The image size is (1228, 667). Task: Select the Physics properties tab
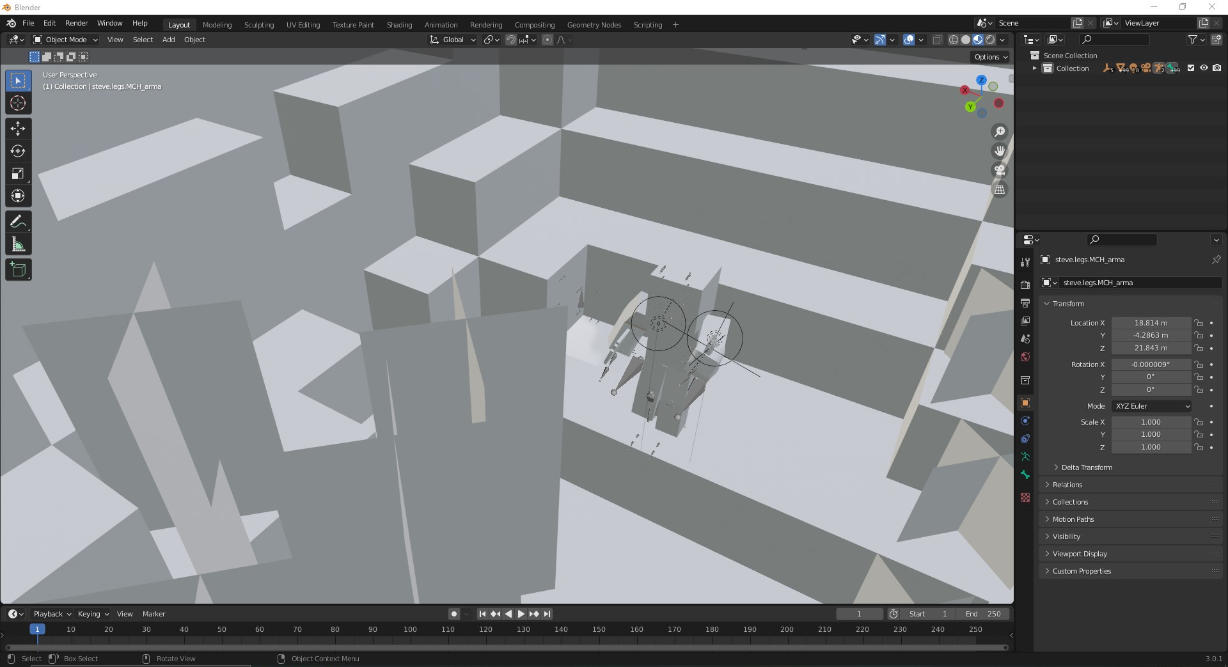coord(1025,439)
